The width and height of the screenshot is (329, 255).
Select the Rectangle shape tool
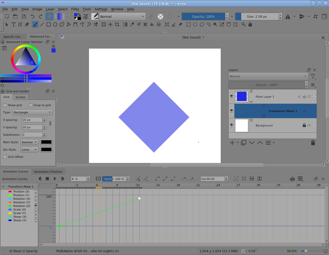49,24
